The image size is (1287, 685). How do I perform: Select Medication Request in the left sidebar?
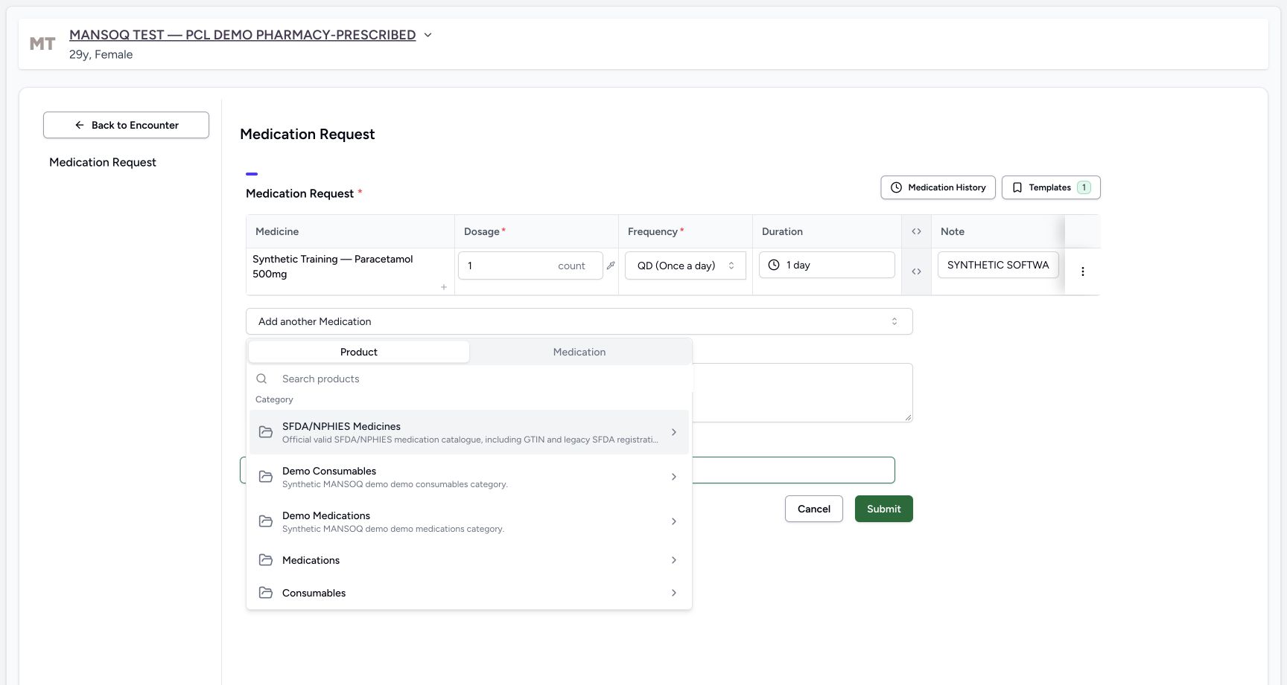click(x=103, y=162)
